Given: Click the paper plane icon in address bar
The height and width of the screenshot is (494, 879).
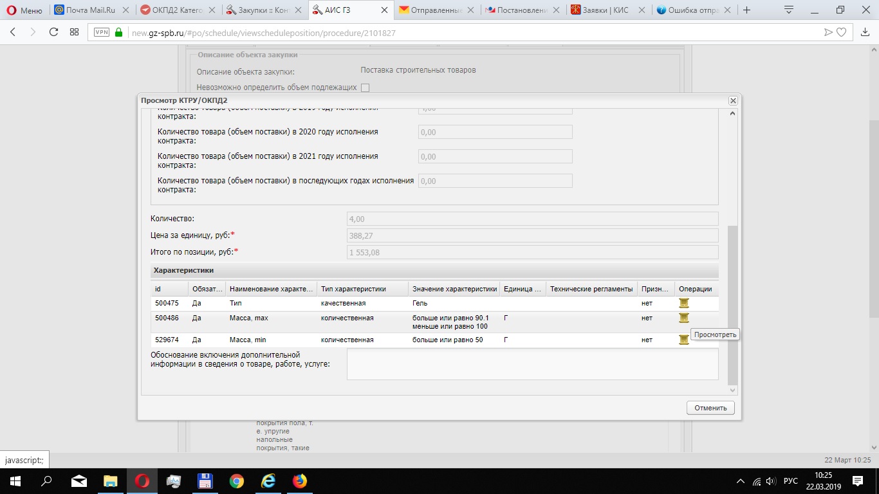Looking at the screenshot, I should (829, 32).
